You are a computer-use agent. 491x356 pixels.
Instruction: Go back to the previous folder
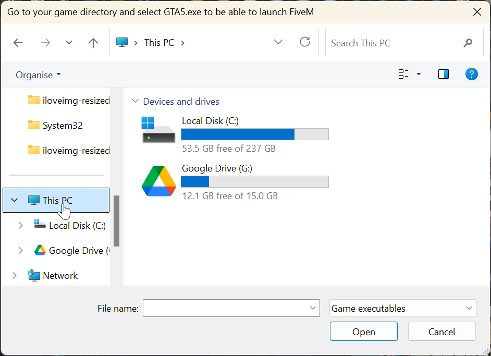pos(18,43)
